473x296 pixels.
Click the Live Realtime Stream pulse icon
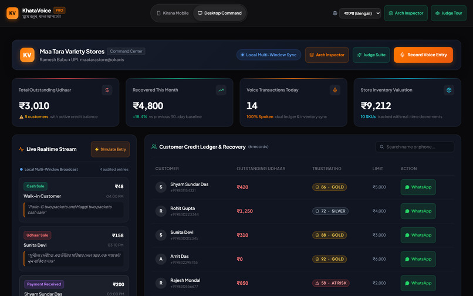pos(21,149)
